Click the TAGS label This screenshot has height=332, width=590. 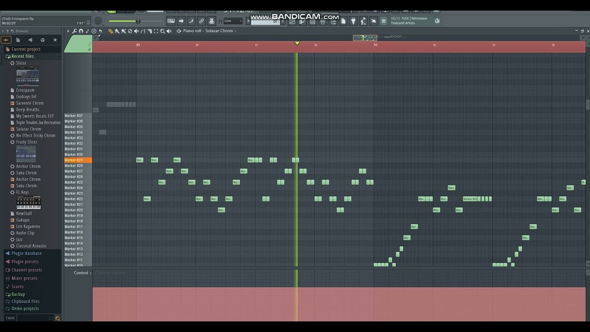10,318
